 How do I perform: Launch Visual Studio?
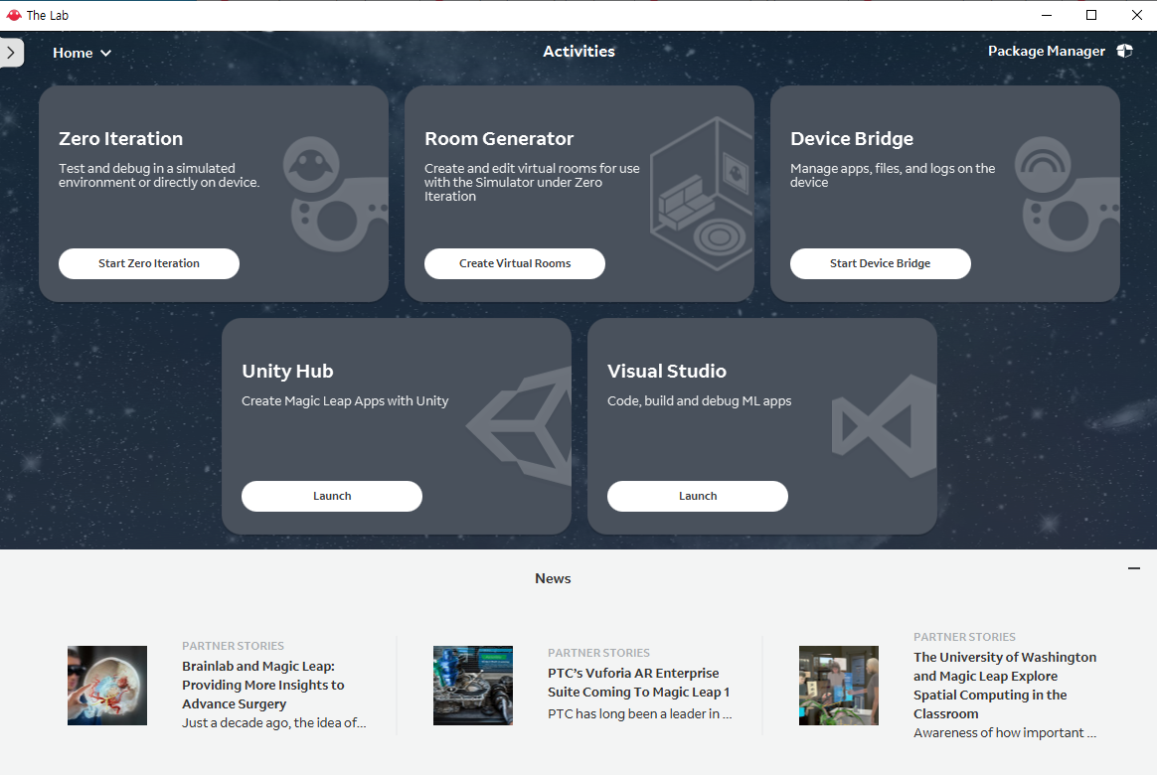point(698,496)
